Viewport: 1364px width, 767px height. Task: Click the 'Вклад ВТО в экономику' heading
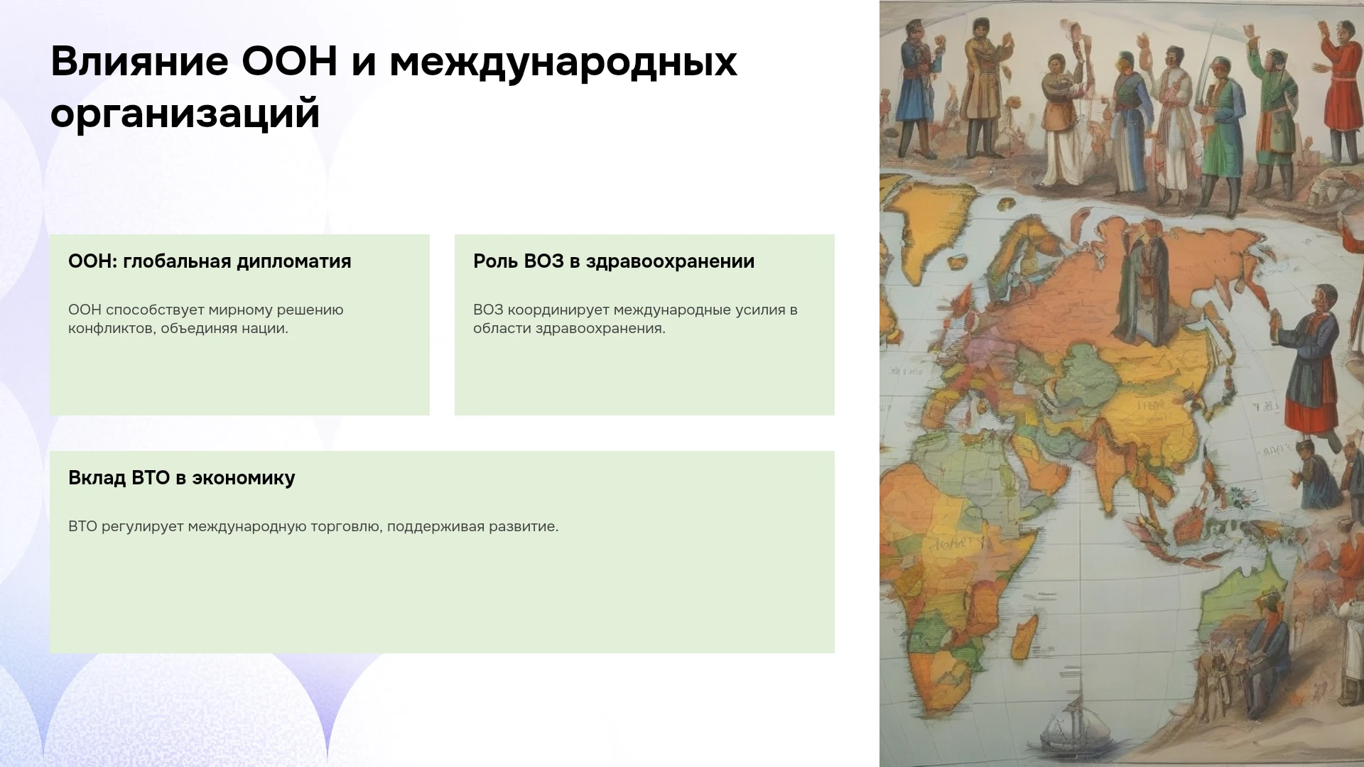tap(181, 478)
